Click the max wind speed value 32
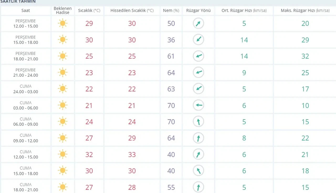The height and width of the screenshot is (193, 336). coord(305,56)
